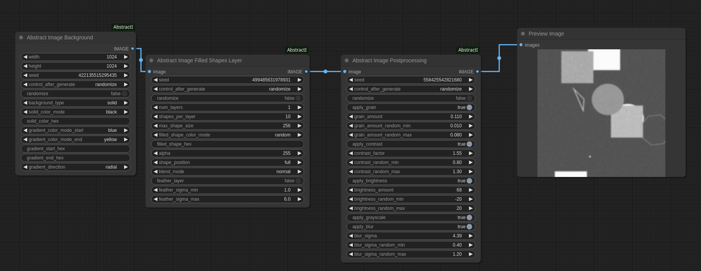Decrease alpha with the left arrow

pos(156,153)
